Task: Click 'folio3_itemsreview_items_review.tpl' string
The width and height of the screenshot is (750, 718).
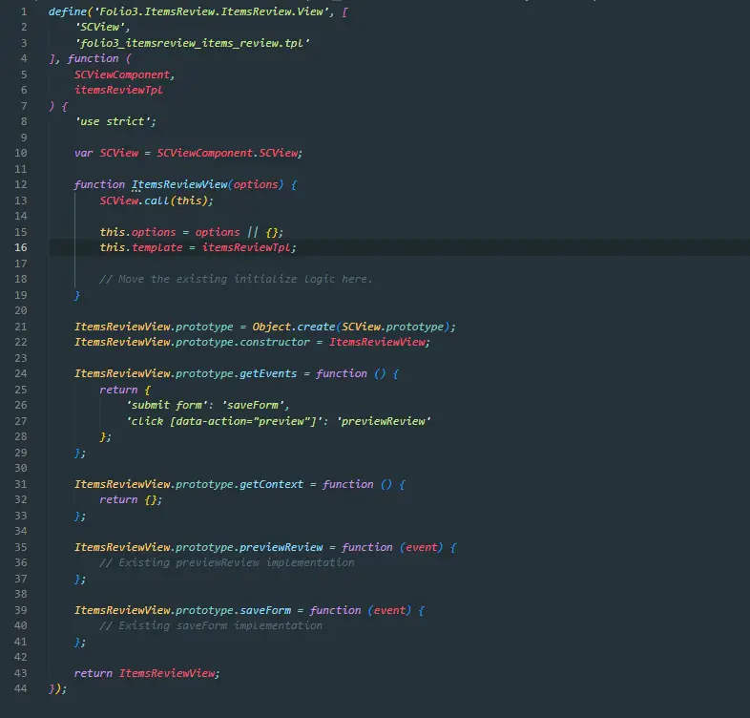Action: [x=193, y=43]
